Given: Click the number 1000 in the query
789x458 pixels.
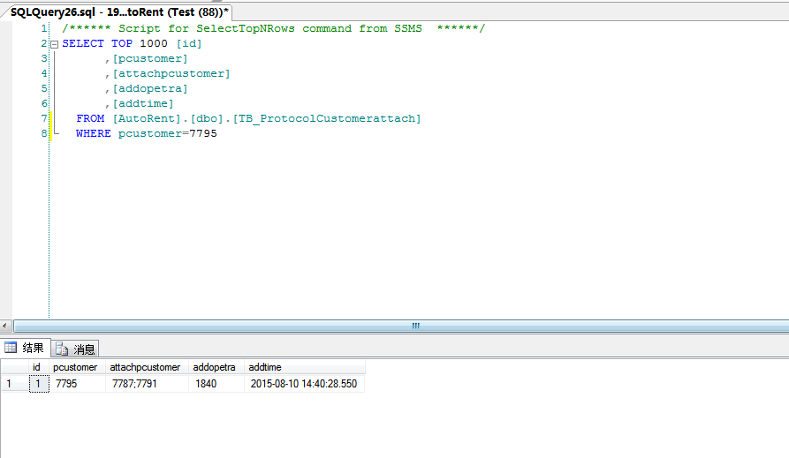Looking at the screenshot, I should coord(154,44).
